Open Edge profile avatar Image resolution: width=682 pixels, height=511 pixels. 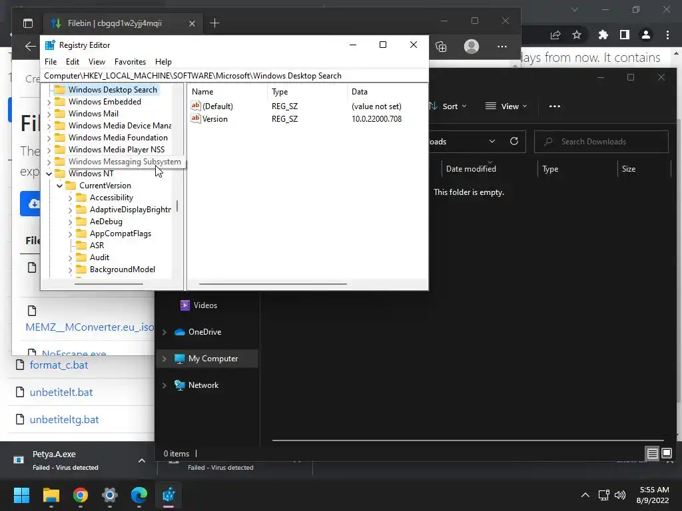472,46
